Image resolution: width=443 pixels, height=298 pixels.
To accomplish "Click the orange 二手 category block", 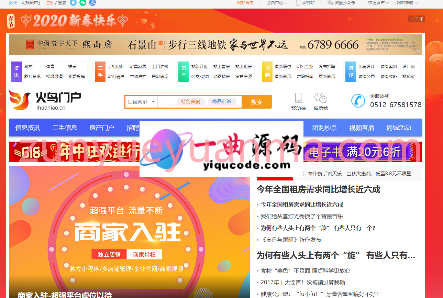I will click(100, 71).
